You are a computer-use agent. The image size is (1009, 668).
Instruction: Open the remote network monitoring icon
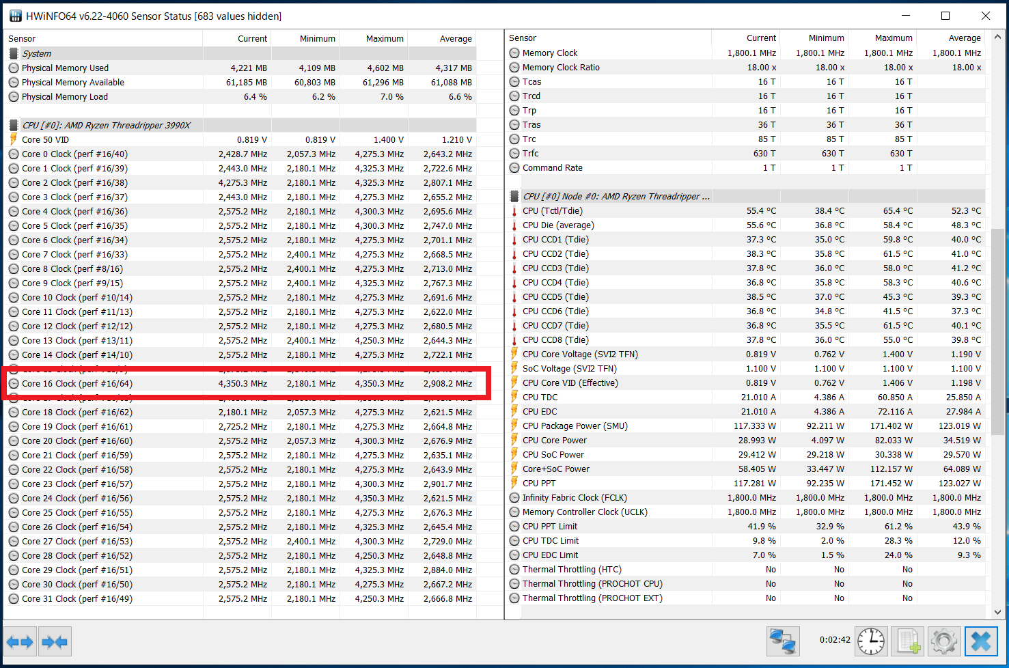pos(783,641)
